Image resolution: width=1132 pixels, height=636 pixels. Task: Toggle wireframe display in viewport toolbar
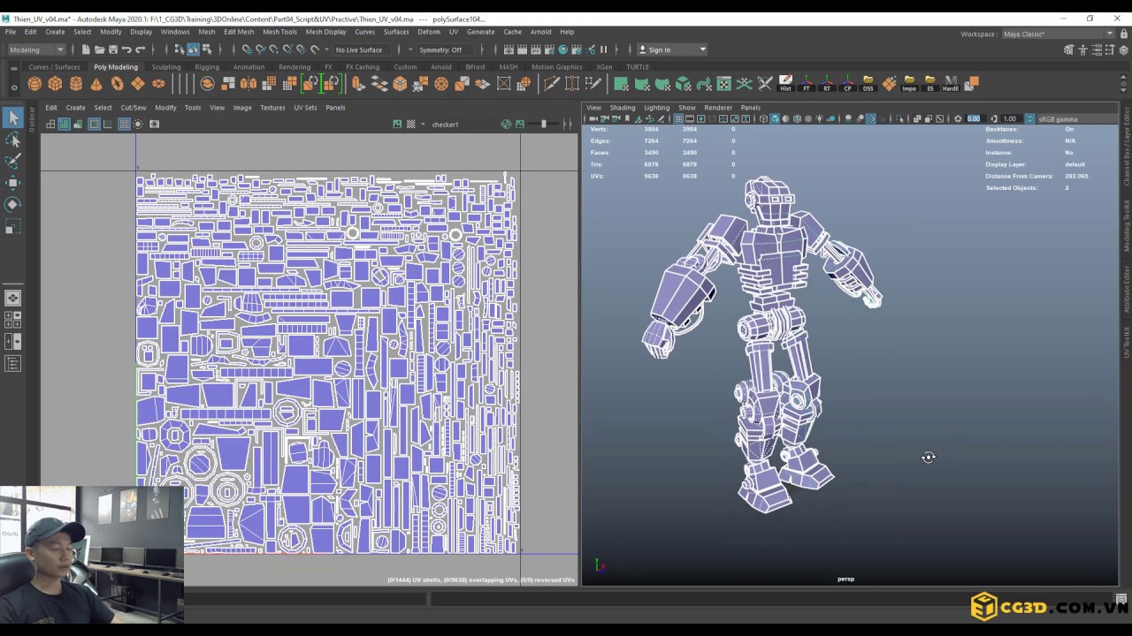764,118
